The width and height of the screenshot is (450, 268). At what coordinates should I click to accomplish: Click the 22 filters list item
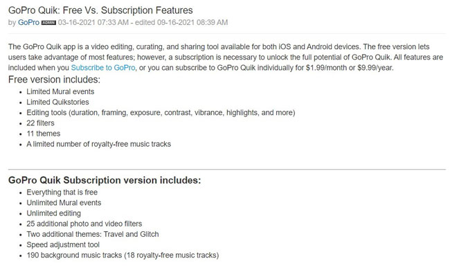tap(40, 123)
